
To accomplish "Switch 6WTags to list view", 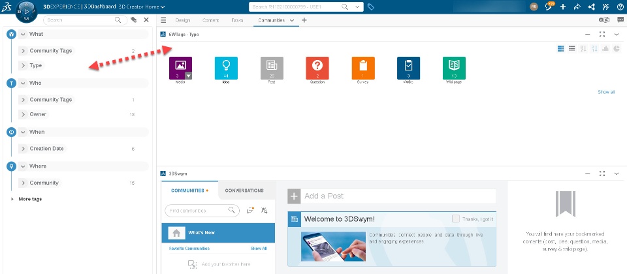I will 572,48.
